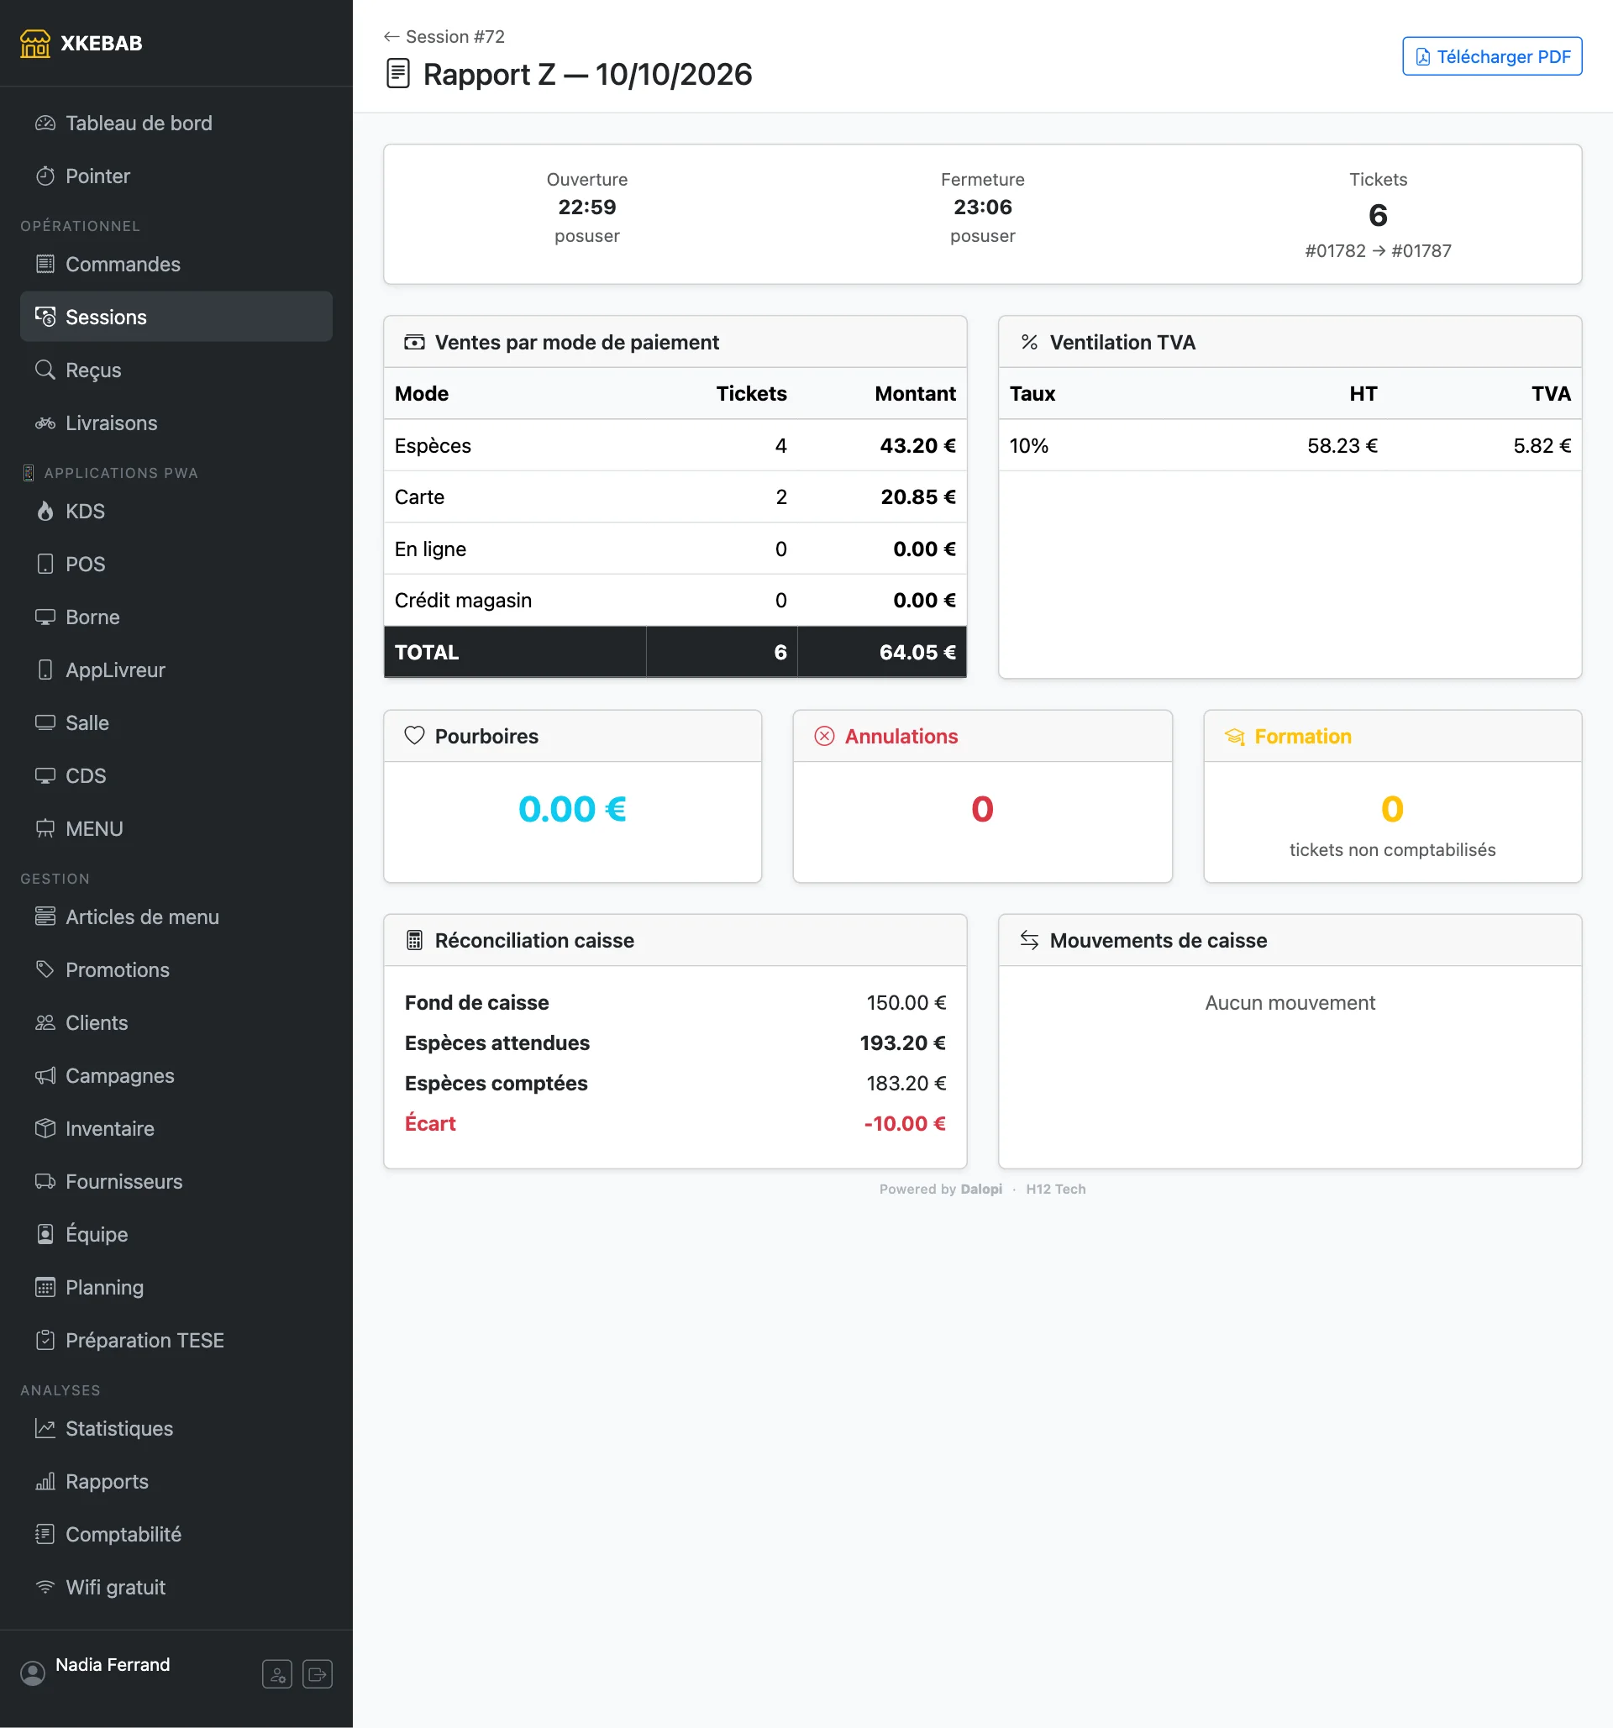
Task: Click the Écart value -10.00 €
Action: tap(904, 1124)
